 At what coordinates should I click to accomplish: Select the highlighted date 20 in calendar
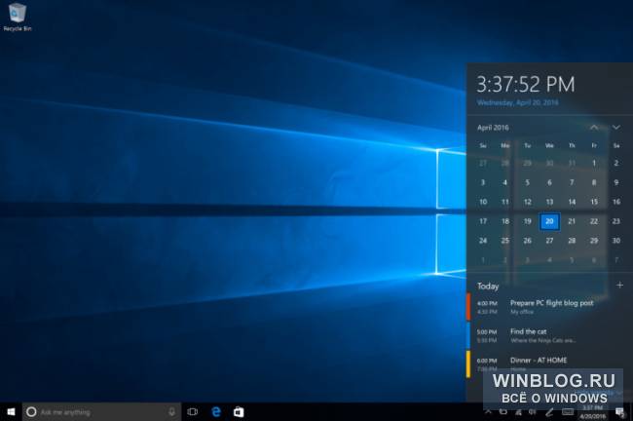pos(549,221)
